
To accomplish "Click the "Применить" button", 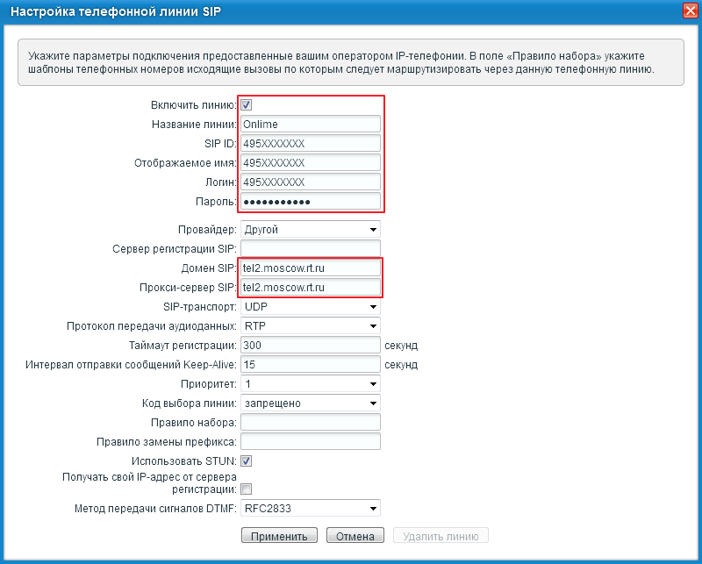I will (278, 536).
